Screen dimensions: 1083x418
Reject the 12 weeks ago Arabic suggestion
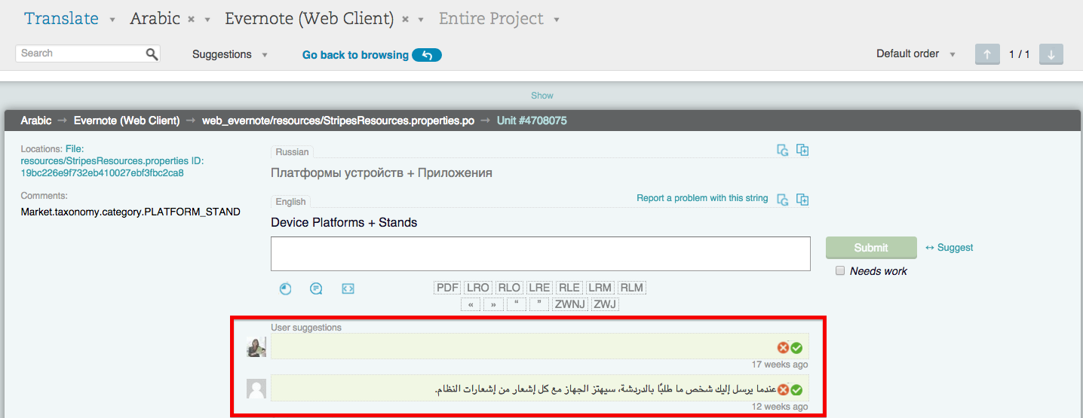click(x=784, y=390)
